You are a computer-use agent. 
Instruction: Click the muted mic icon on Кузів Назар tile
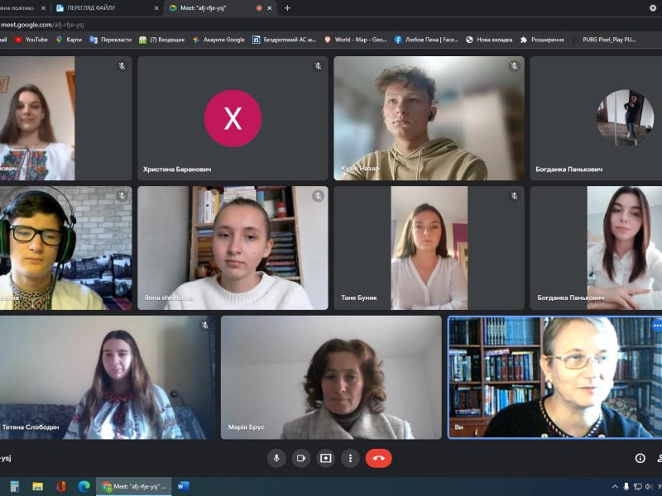[514, 66]
